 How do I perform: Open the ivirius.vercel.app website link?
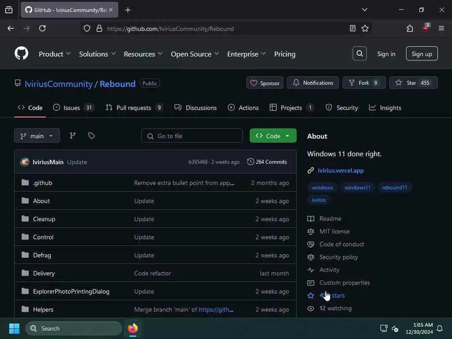(x=340, y=170)
